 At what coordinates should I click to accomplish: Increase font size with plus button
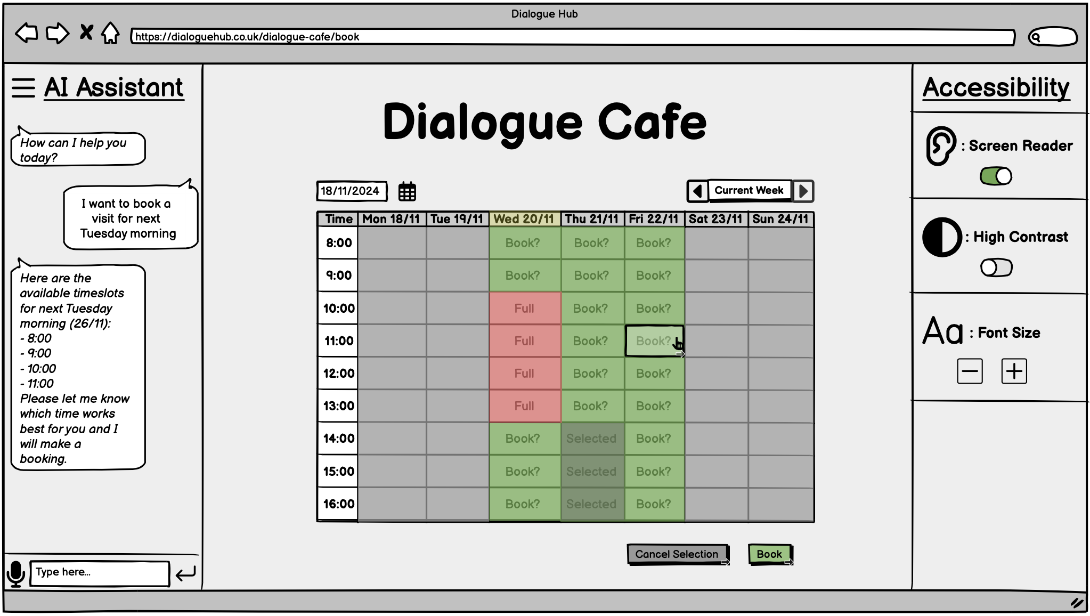point(1014,371)
